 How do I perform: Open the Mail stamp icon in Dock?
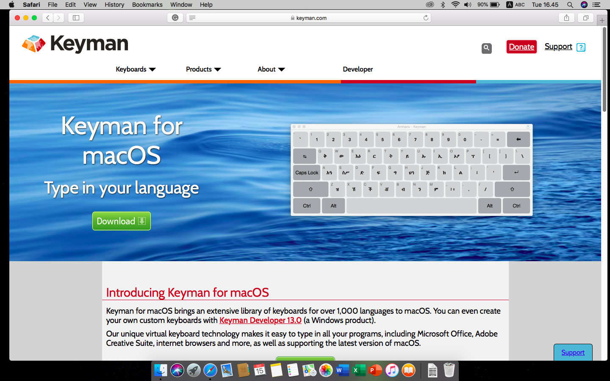coord(227,370)
